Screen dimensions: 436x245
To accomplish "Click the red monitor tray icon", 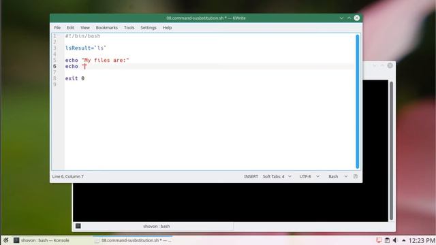I will (x=379, y=240).
